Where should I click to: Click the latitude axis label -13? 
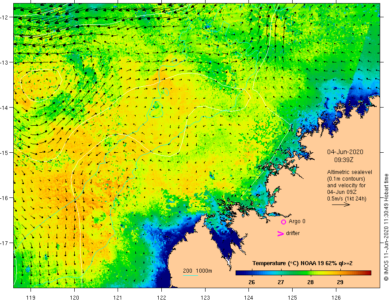tap(4, 62)
